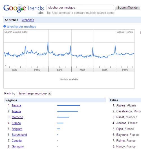Click inside the telecharger musique search box
This screenshot has width=141, height=150.
coord(80,7)
